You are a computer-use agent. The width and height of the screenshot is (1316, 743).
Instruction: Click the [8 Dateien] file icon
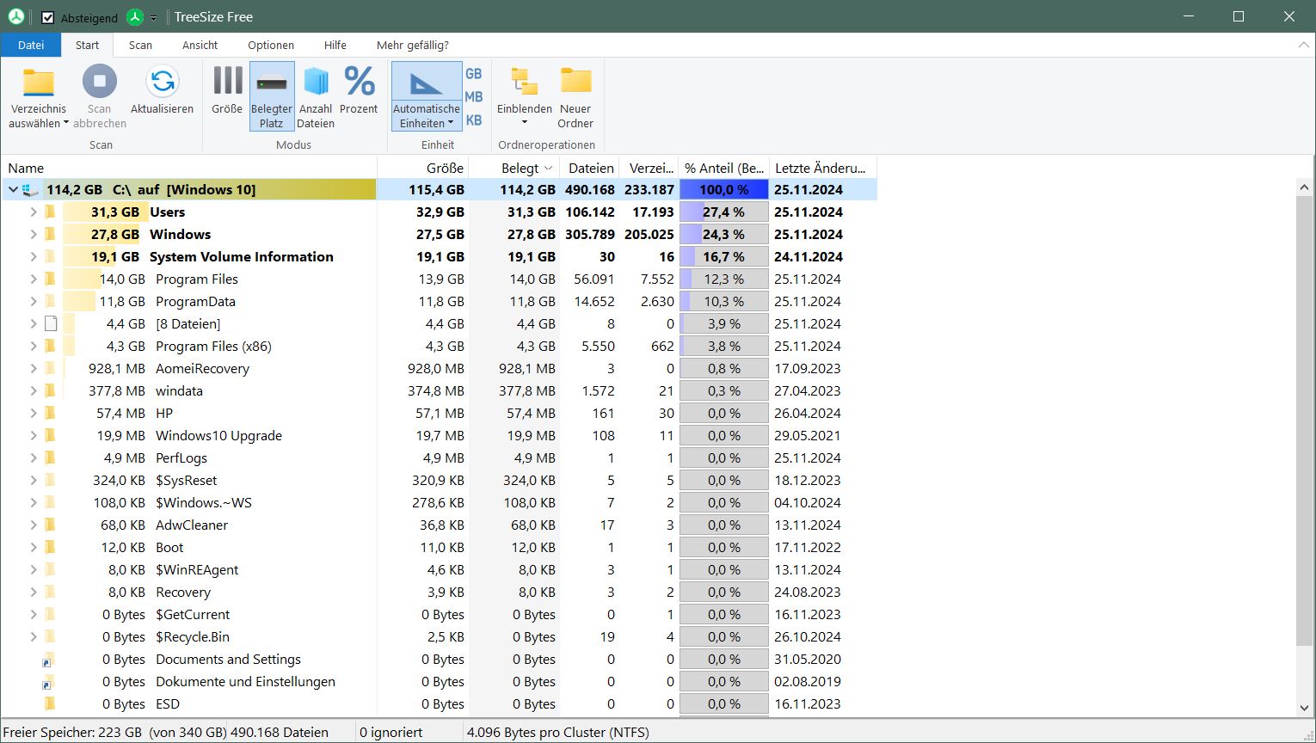[50, 324]
